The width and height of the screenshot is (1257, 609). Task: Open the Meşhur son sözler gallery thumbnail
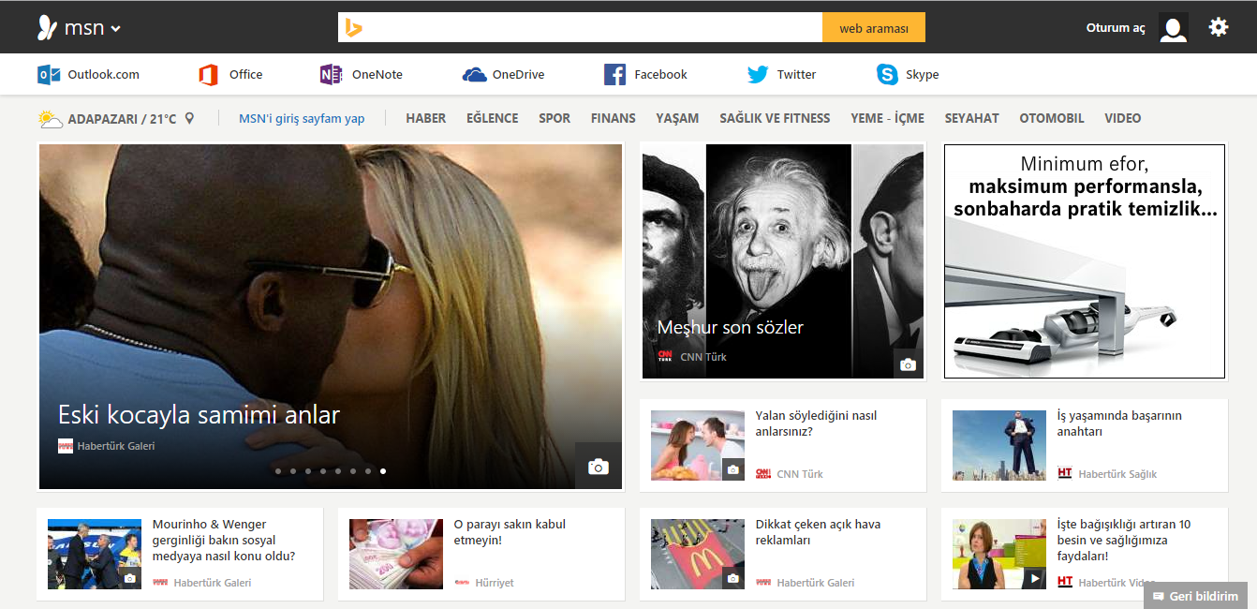[x=782, y=260]
